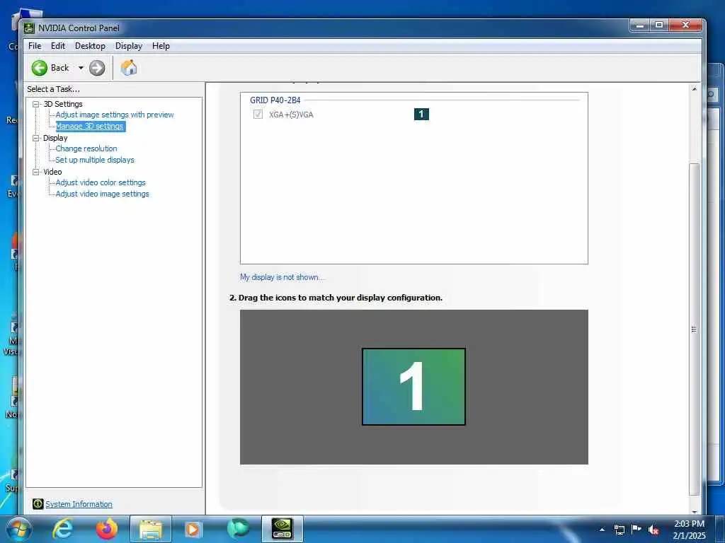Click GRID P40-2B4 group label
This screenshot has width=725, height=543.
click(x=275, y=100)
